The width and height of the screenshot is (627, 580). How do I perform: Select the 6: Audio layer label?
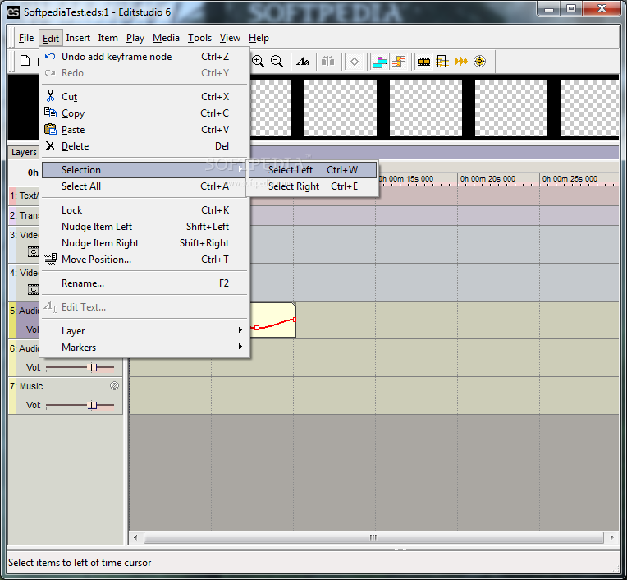(x=25, y=348)
